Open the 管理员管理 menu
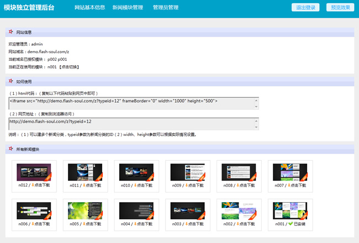 (x=166, y=8)
